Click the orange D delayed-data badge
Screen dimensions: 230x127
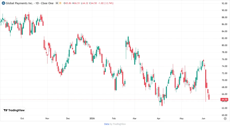(60, 3)
